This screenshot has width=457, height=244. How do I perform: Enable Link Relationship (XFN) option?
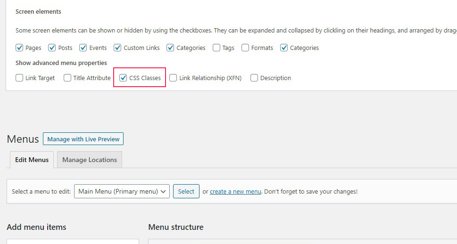tap(173, 78)
